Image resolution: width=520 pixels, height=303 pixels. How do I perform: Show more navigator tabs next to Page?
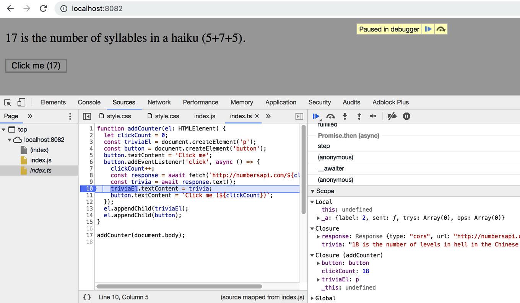[x=30, y=116]
